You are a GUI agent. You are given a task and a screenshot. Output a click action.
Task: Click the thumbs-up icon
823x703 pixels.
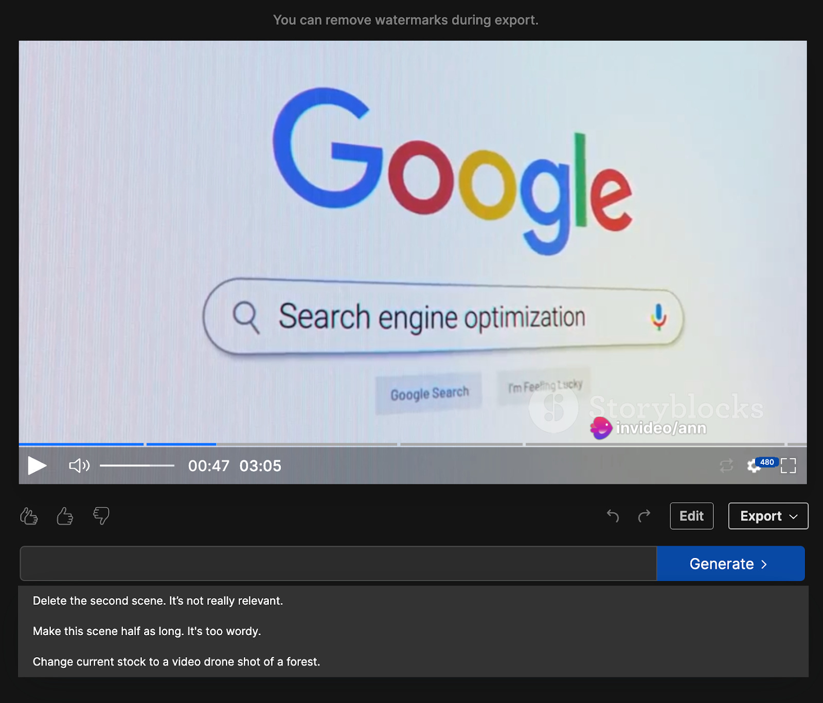65,516
